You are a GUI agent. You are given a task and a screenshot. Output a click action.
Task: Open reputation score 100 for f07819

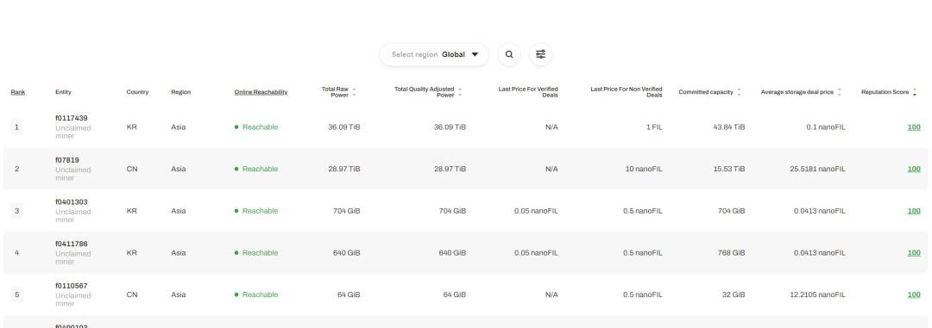(x=914, y=169)
